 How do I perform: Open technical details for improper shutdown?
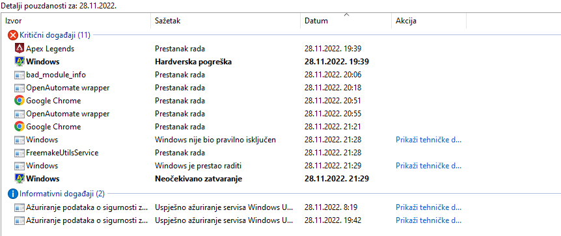coord(429,140)
